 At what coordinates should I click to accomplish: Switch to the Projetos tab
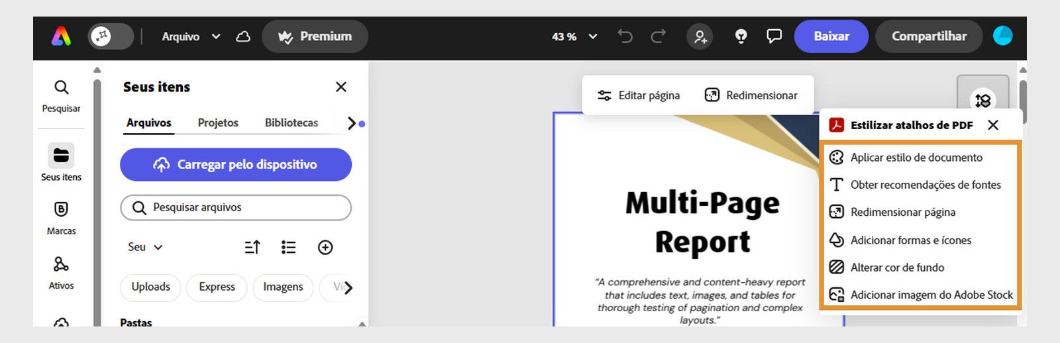tap(218, 123)
